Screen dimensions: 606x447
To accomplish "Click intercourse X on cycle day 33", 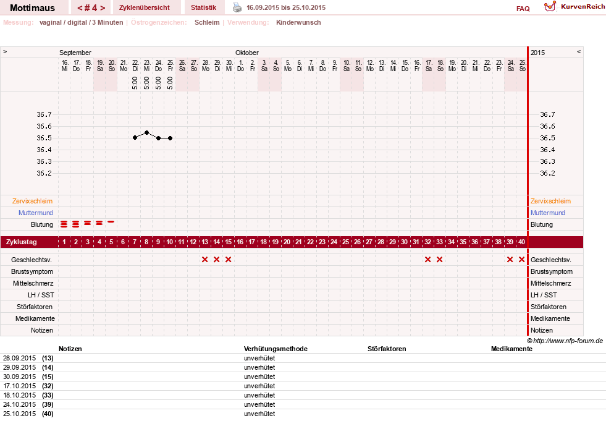I will pyautogui.click(x=439, y=260).
